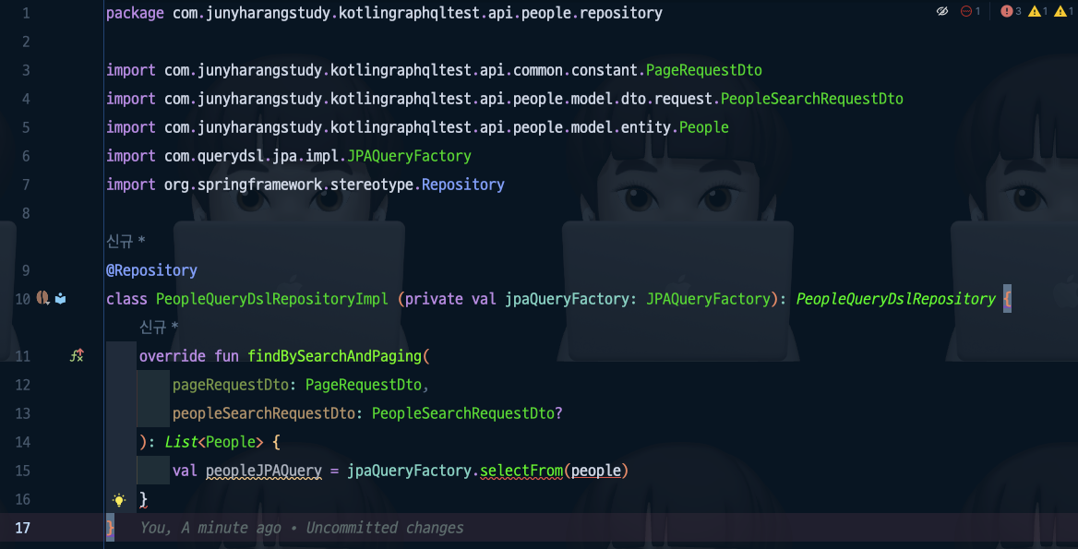
Task: Click PageRequestDto in the line 3 import
Action: pos(704,70)
